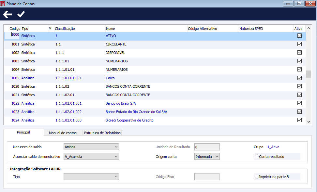Screen dimensions: 317x192
Task: Click classification 1.1.1.02.01.003
Action: [x=68, y=120]
